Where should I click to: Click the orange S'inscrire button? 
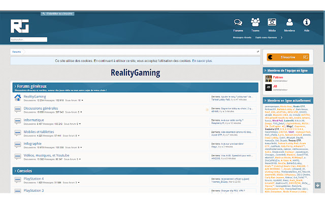click(288, 57)
